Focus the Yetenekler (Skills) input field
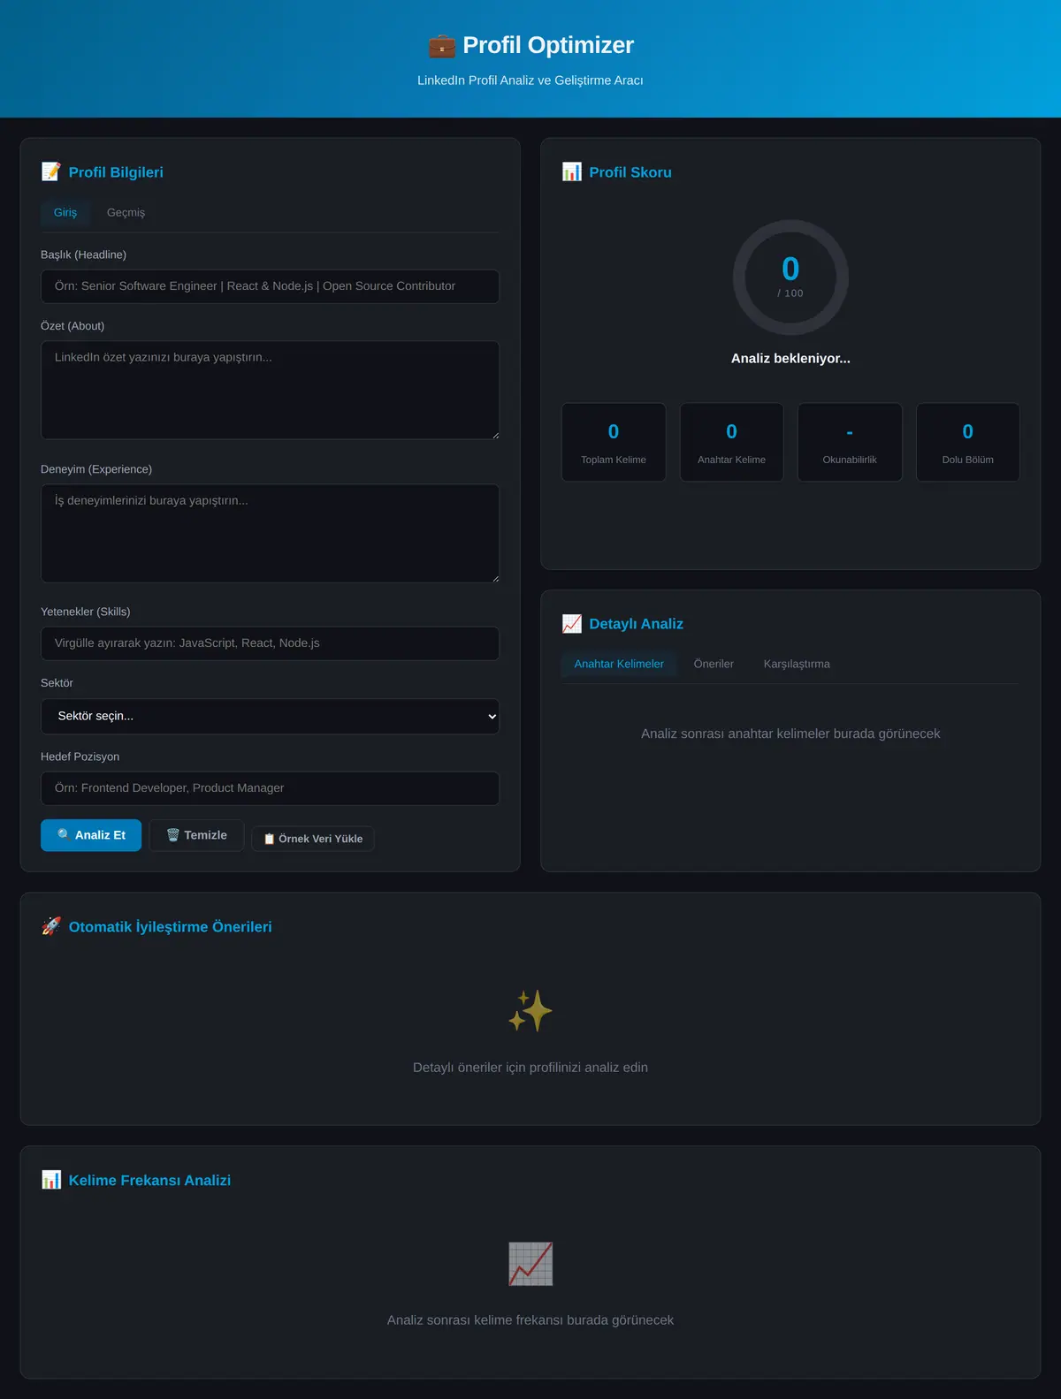The height and width of the screenshot is (1399, 1061). [270, 643]
